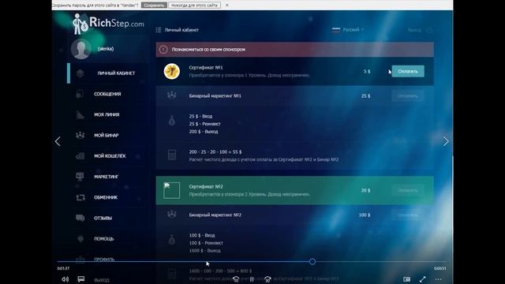Toggle full screen video mode
Image resolution: width=505 pixels, height=284 pixels.
tap(423, 279)
